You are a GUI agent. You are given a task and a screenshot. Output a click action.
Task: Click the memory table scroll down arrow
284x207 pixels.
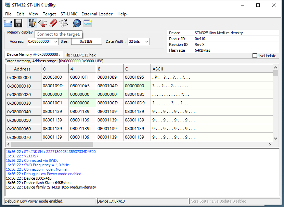pos(275,139)
